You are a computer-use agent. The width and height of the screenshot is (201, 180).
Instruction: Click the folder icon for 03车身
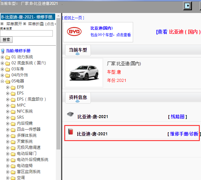coord(8,69)
